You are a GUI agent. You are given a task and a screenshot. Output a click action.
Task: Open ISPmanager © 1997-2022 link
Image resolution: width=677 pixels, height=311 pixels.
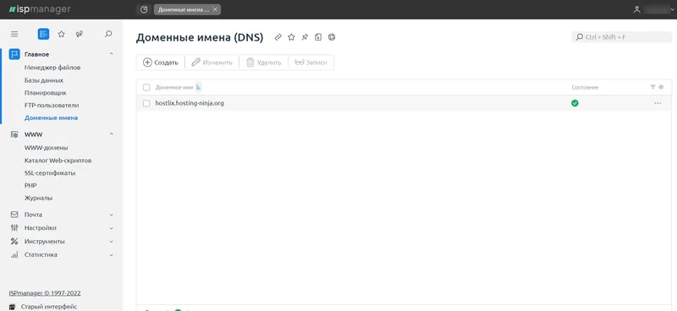[x=45, y=293]
